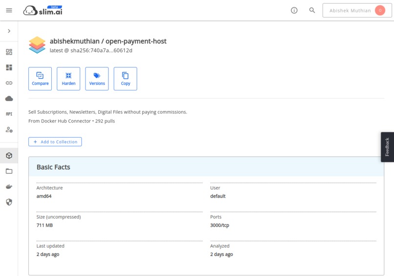Click the default user value

(218, 196)
